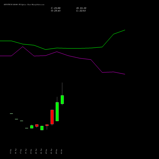Click the chart title text at top left
Viewport: 159px width, 159px height.
coord(24,5)
